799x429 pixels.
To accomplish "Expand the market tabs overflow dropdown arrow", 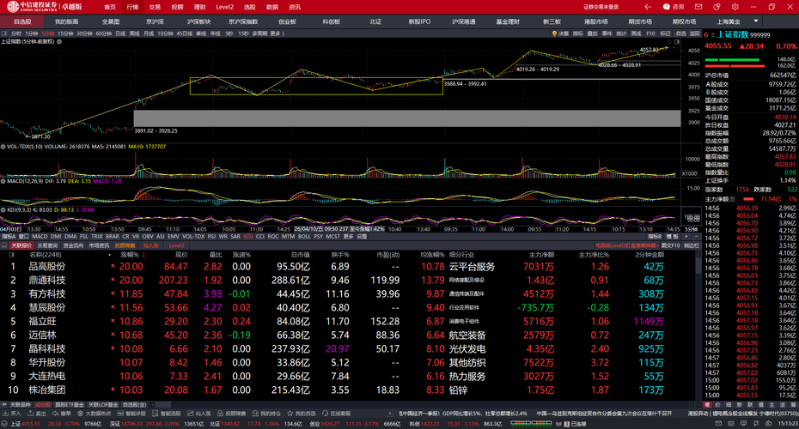I will [756, 21].
